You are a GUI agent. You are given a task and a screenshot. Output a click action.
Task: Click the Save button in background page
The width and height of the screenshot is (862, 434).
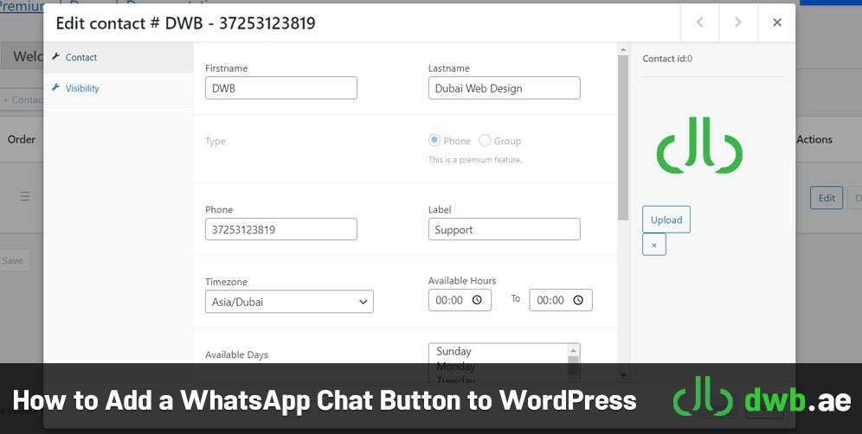13,260
